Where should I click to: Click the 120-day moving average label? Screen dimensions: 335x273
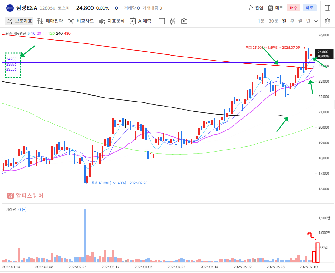[51, 34]
